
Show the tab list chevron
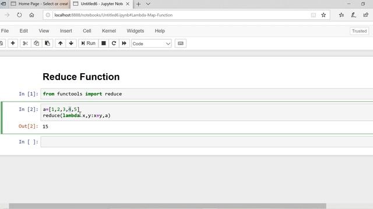[x=148, y=4]
